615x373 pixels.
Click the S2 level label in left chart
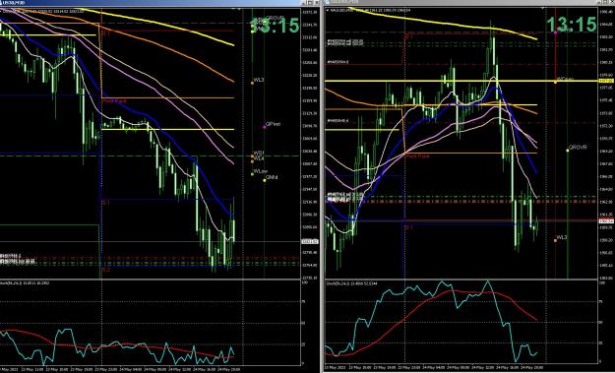pyautogui.click(x=106, y=270)
